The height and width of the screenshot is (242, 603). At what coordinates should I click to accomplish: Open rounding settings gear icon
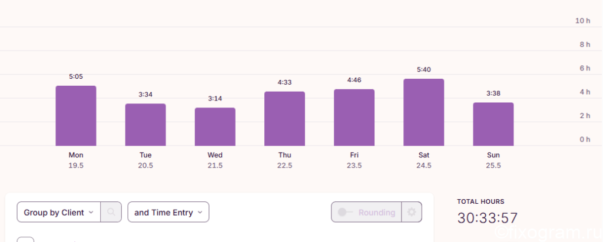click(x=412, y=212)
